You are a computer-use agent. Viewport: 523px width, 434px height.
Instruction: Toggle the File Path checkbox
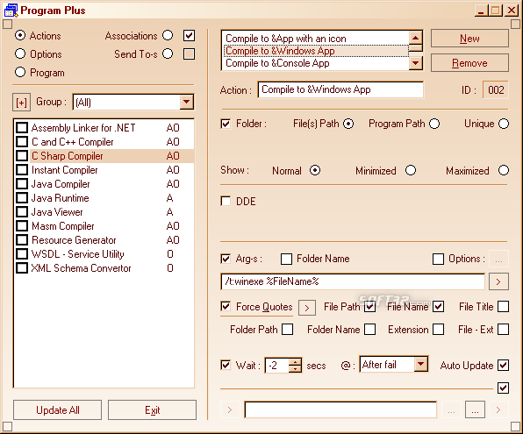coord(370,307)
